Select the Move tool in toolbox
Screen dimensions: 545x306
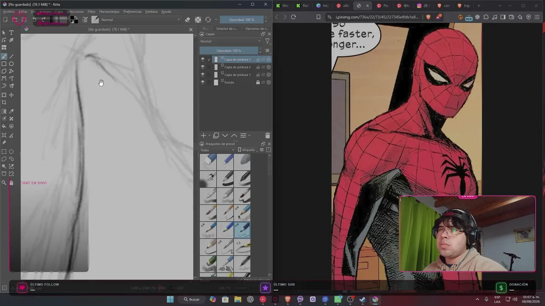pos(11,95)
